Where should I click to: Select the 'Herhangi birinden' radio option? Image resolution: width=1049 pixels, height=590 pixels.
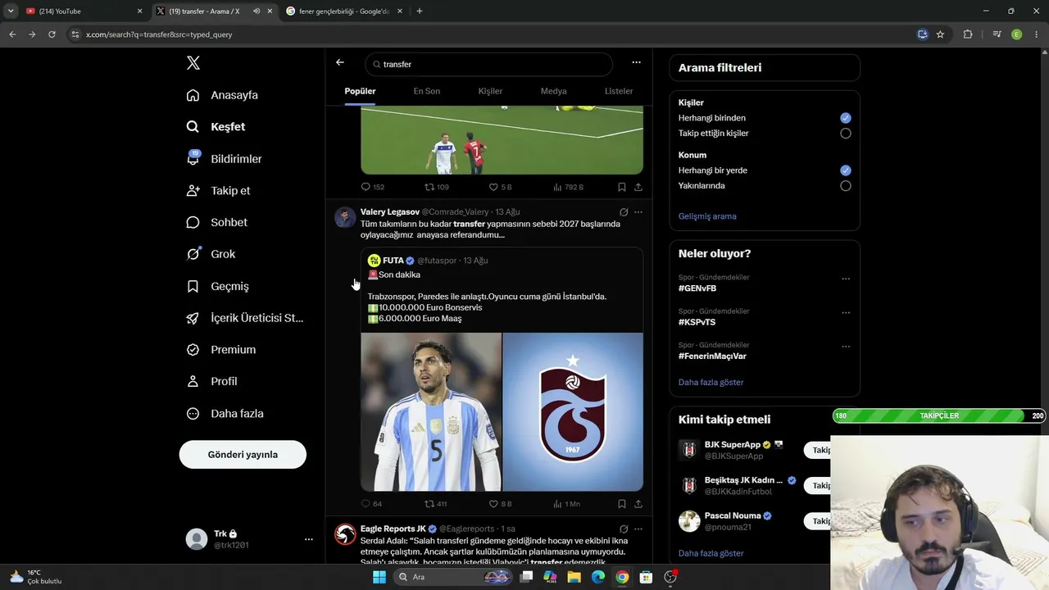[846, 118]
